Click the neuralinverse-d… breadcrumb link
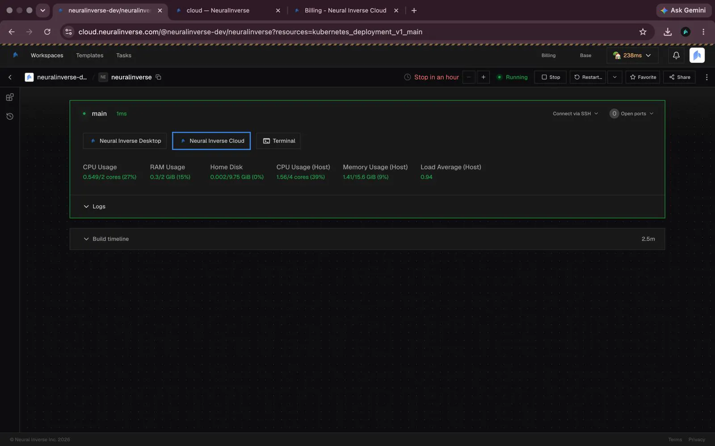The height and width of the screenshot is (446, 715). pyautogui.click(x=62, y=77)
